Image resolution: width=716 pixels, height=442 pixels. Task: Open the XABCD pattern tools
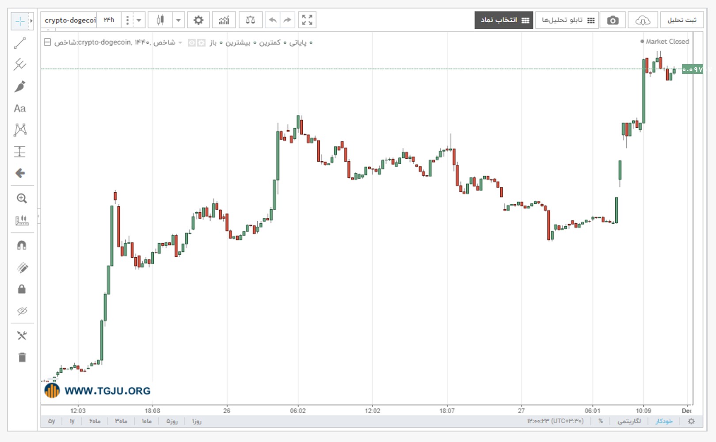coord(20,130)
